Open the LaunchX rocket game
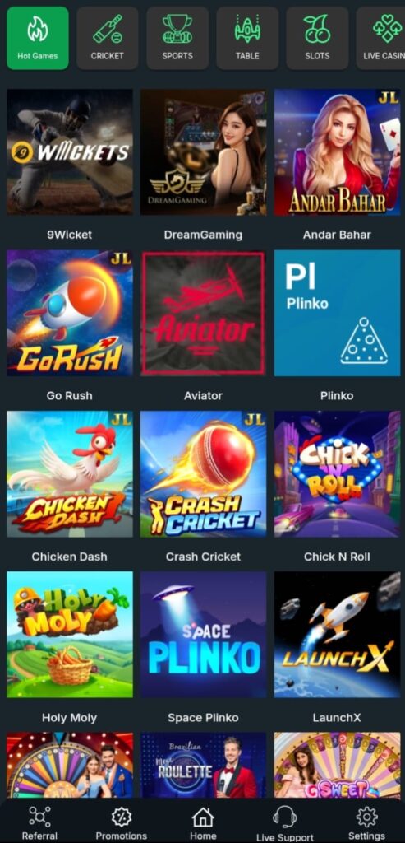This screenshot has width=405, height=843. [338, 635]
